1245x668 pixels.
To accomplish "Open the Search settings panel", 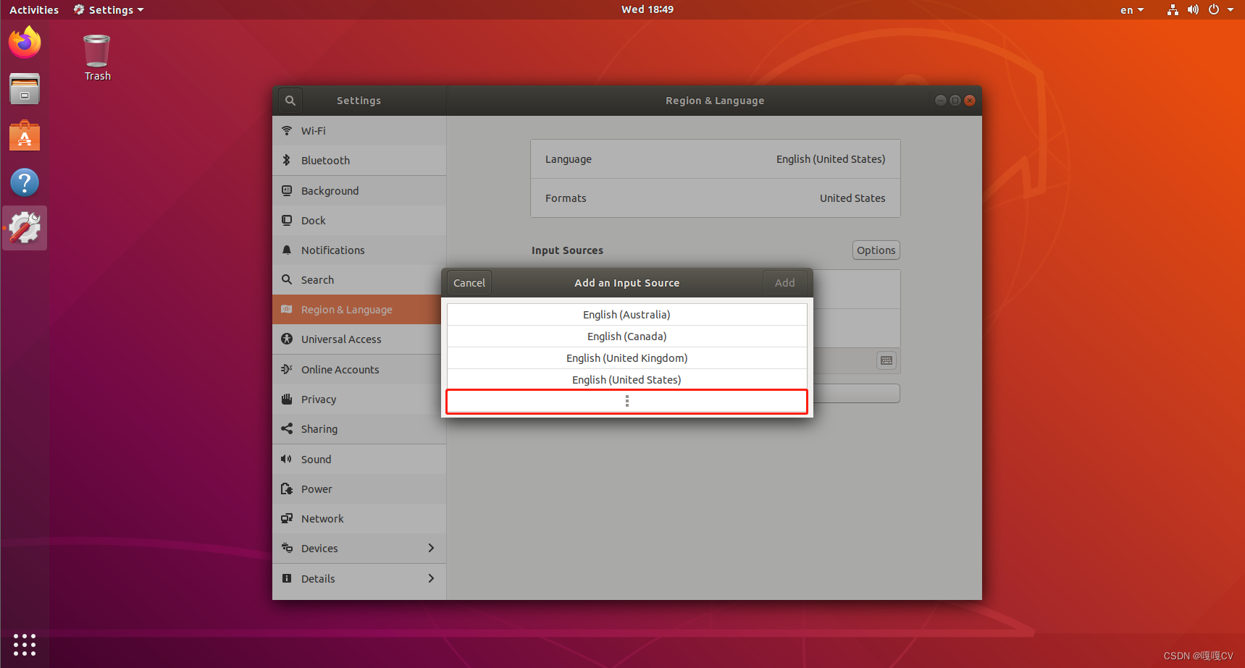I will point(359,279).
